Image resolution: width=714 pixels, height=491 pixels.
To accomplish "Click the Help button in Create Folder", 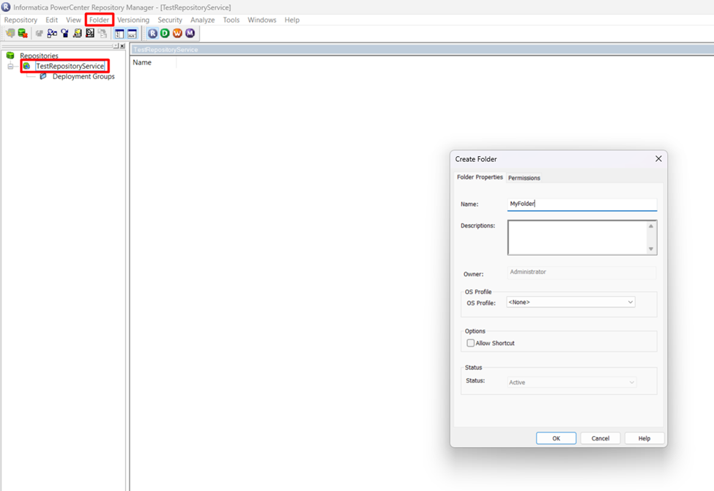I will pos(644,438).
